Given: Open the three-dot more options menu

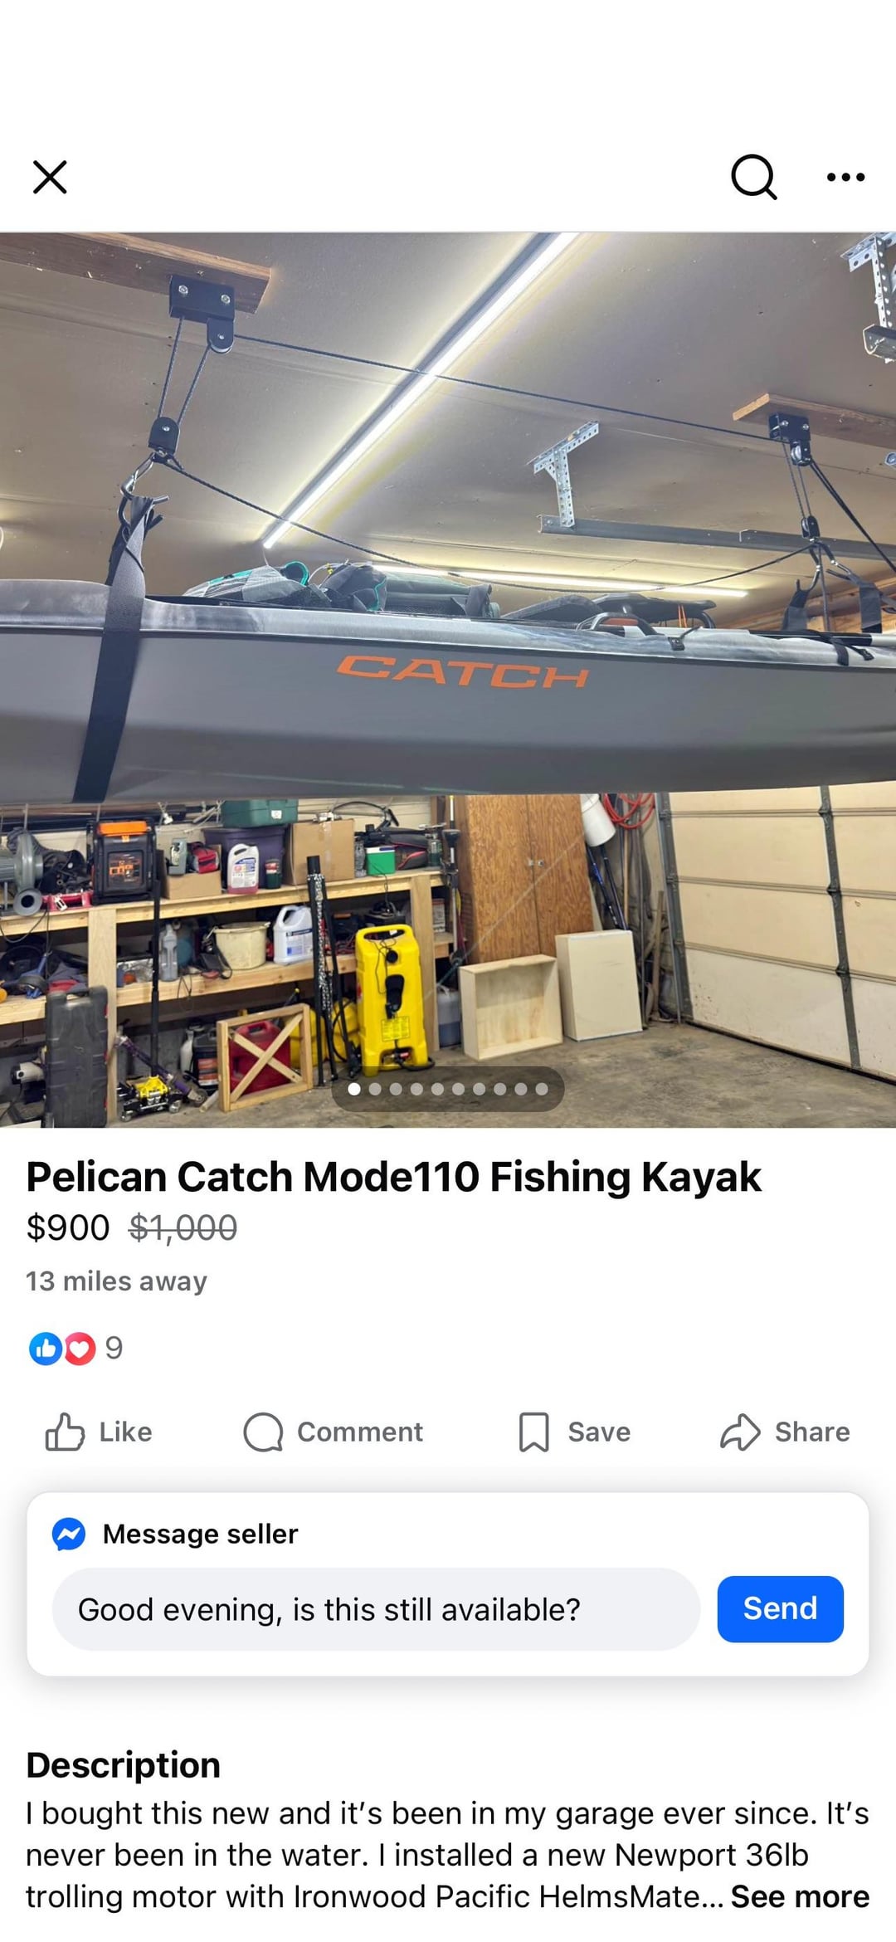Looking at the screenshot, I should pyautogui.click(x=846, y=177).
